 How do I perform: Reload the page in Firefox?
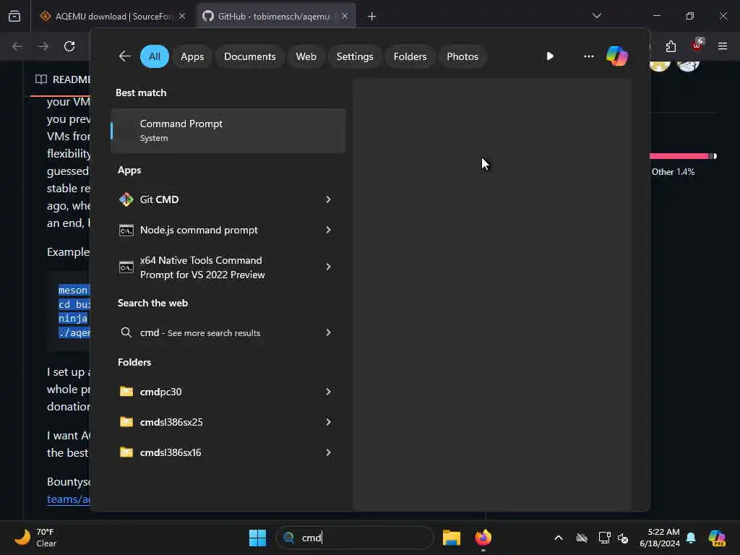(69, 46)
